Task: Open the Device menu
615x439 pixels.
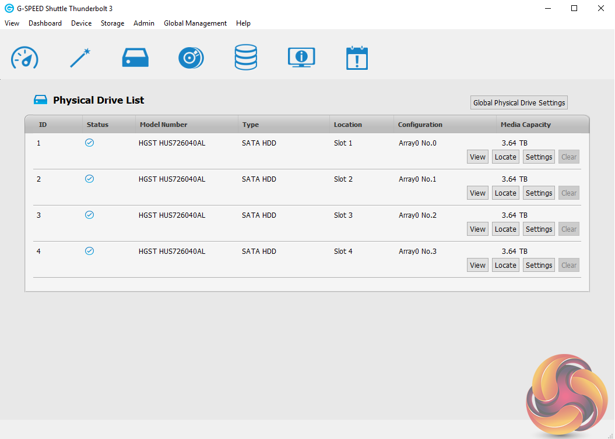Action: (81, 23)
